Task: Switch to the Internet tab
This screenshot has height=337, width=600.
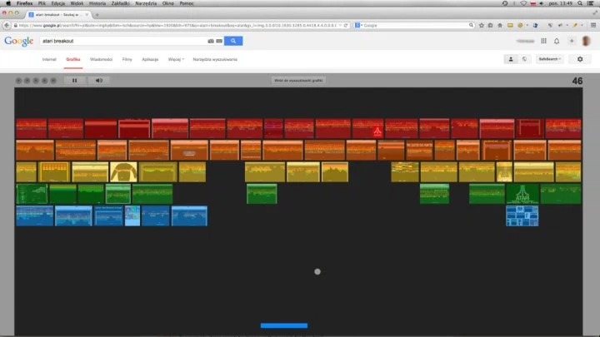Action: tap(49, 60)
